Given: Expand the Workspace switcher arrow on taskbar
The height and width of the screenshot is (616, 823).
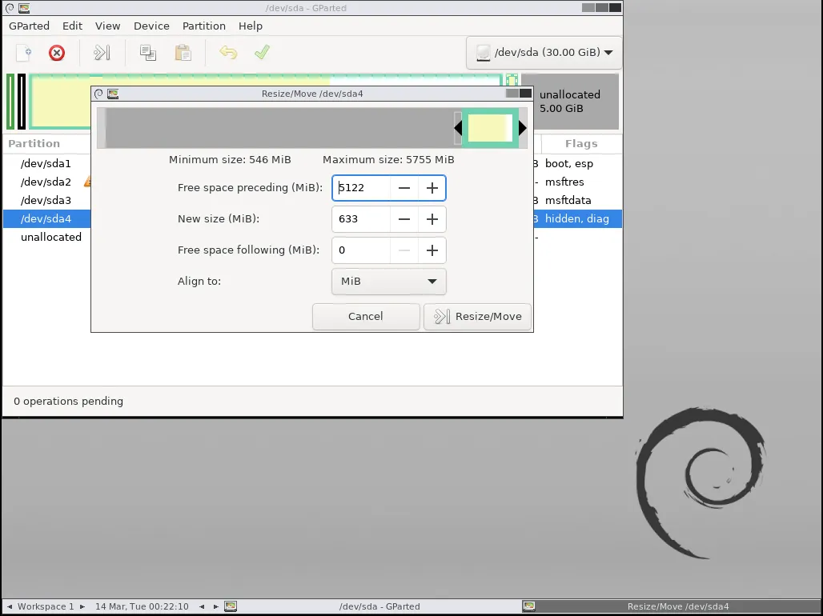Looking at the screenshot, I should pos(82,606).
